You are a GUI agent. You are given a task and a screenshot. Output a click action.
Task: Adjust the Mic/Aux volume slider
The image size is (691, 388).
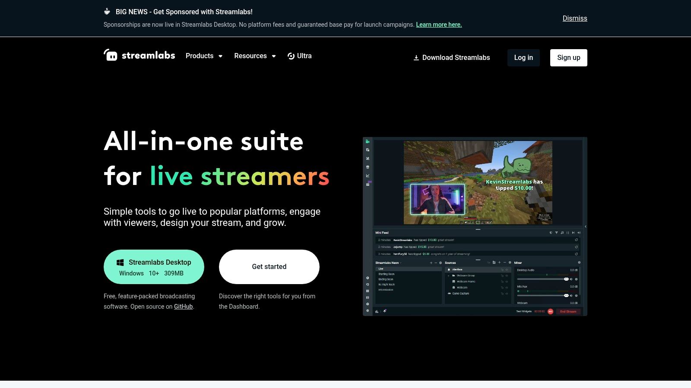point(566,295)
